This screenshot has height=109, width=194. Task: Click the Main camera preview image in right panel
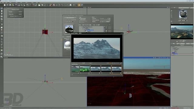(182, 32)
